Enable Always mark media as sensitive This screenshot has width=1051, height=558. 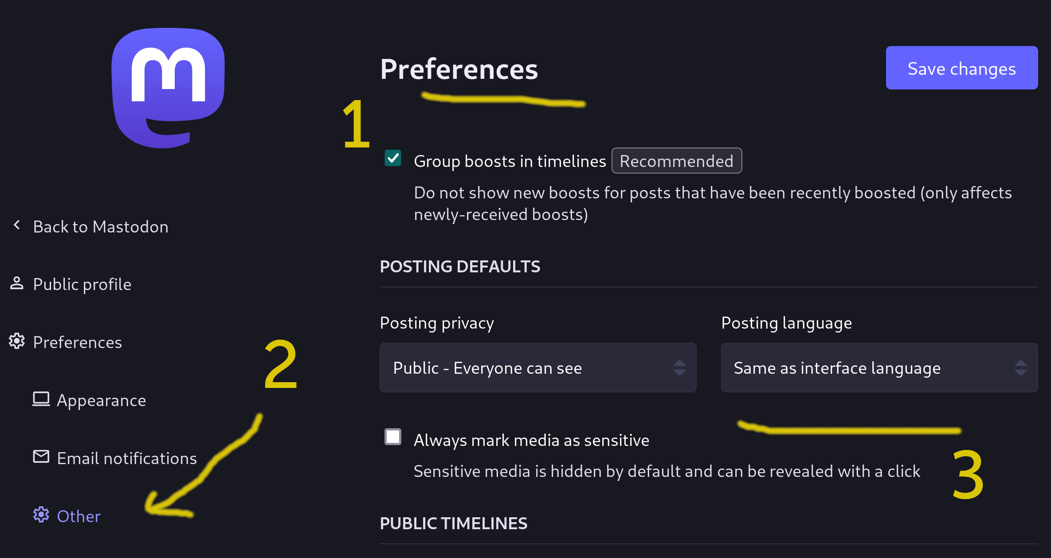click(x=393, y=437)
